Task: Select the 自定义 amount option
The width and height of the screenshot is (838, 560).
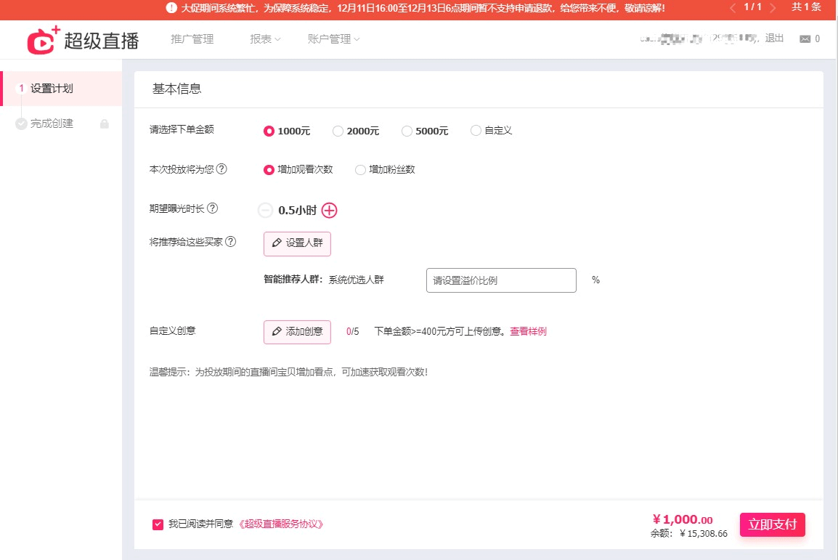Action: point(476,131)
